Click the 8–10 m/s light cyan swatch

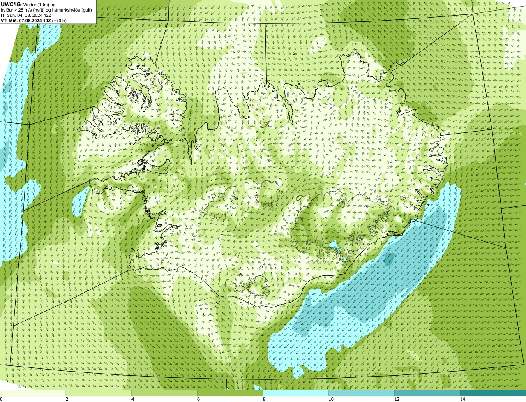pyautogui.click(x=296, y=393)
